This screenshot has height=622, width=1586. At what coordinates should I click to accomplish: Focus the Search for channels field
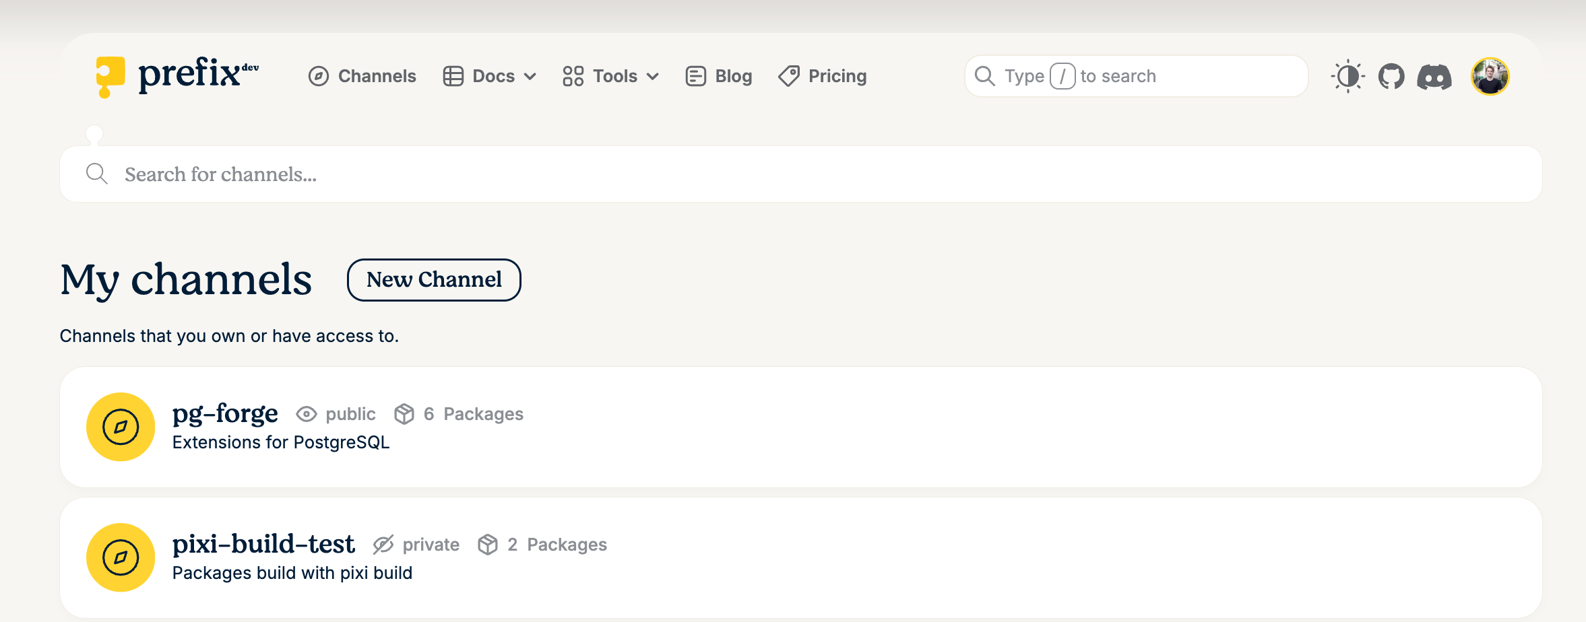(808, 174)
